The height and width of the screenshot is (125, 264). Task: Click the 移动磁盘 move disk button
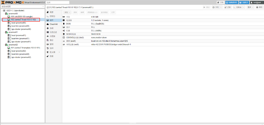104,12
